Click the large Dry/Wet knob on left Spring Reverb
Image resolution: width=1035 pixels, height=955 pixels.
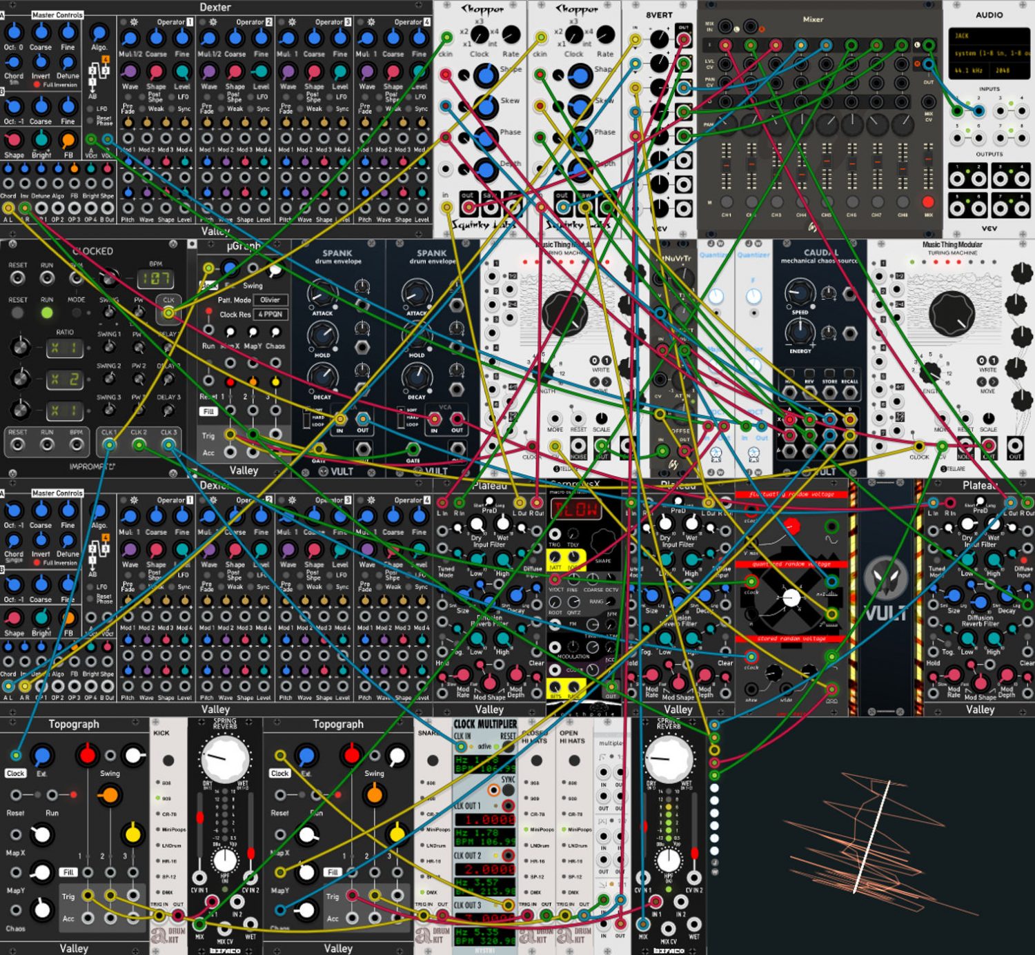224,759
